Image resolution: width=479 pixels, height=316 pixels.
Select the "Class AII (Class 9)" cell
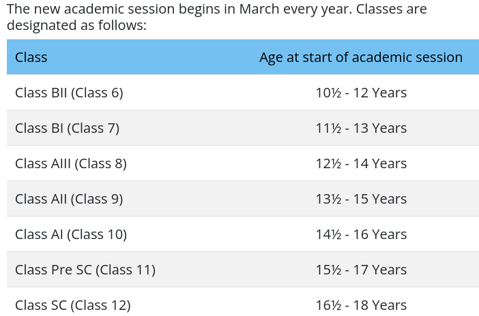click(x=69, y=199)
